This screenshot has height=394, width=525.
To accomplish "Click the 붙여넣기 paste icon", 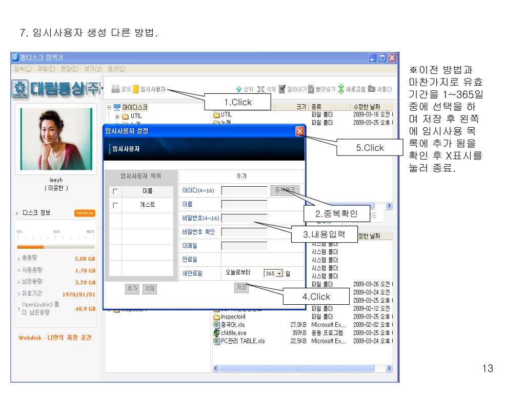I will click(311, 89).
